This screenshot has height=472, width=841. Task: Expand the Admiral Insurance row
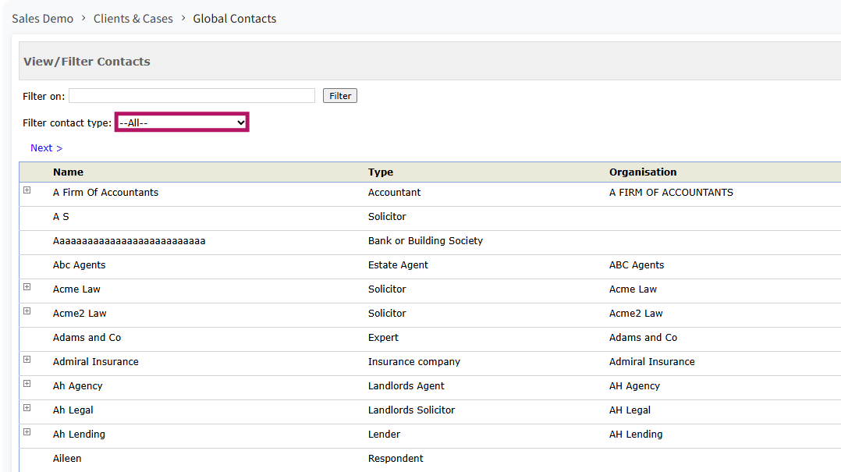point(27,359)
